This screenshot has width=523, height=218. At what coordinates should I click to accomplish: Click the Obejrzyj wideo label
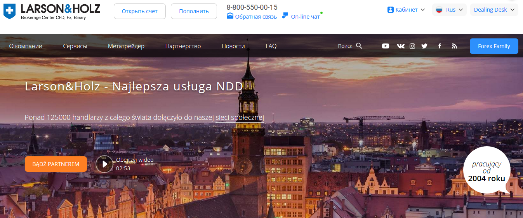point(135,160)
